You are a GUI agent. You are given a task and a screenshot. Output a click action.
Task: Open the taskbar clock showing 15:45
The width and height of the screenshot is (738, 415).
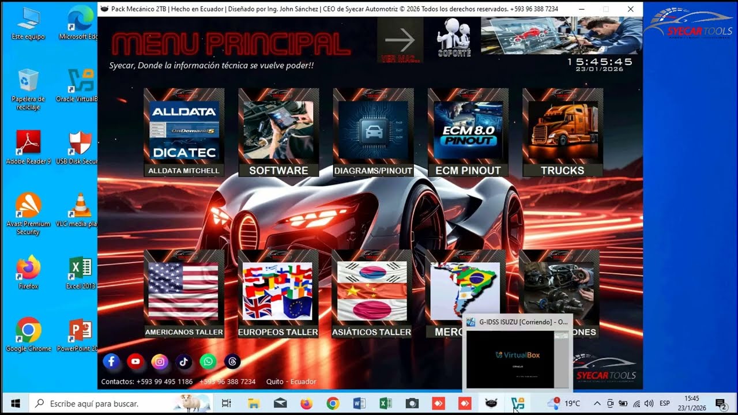pos(692,403)
